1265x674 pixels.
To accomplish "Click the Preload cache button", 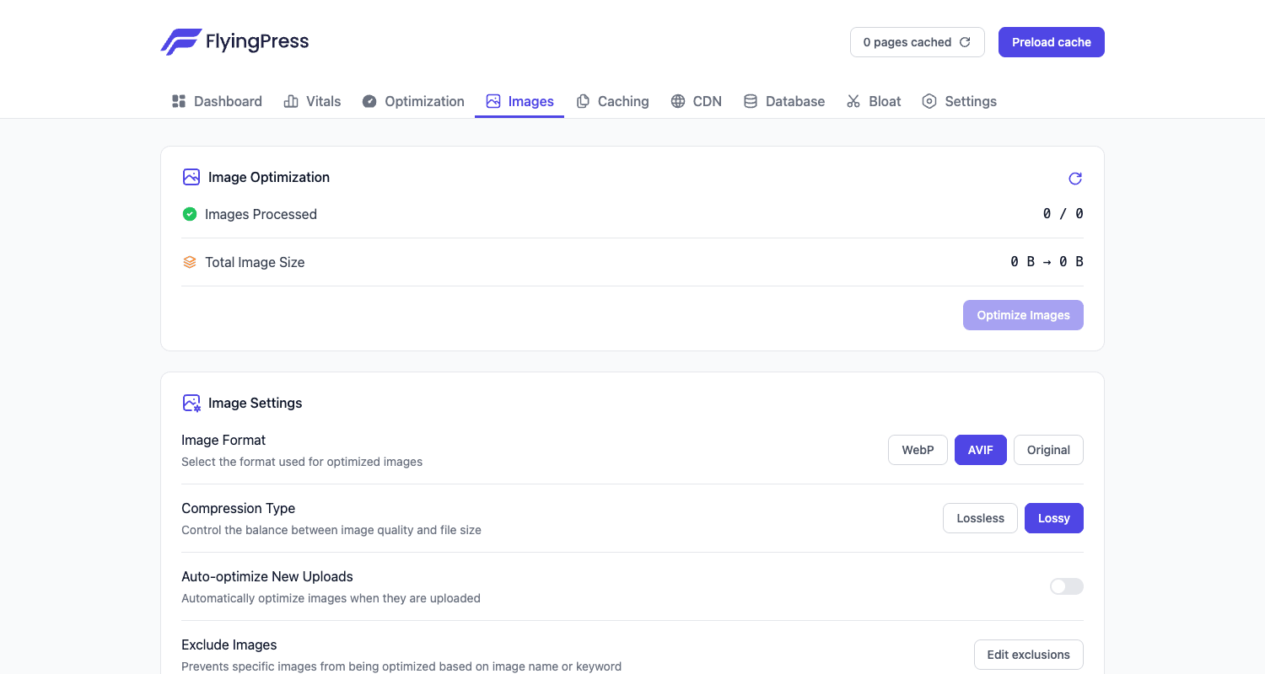I will point(1052,42).
